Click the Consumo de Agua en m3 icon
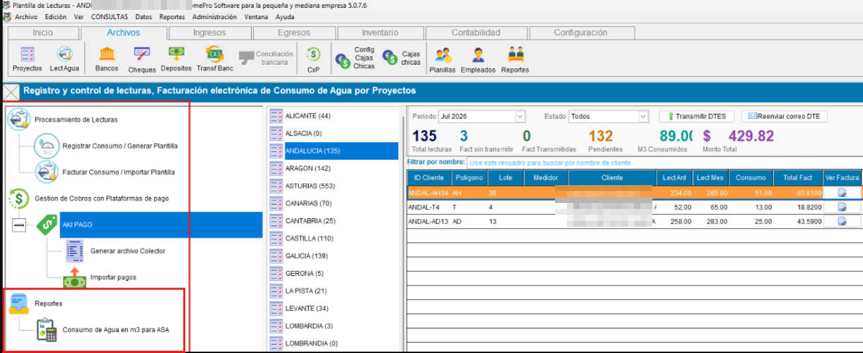The width and height of the screenshot is (863, 353). tap(46, 329)
